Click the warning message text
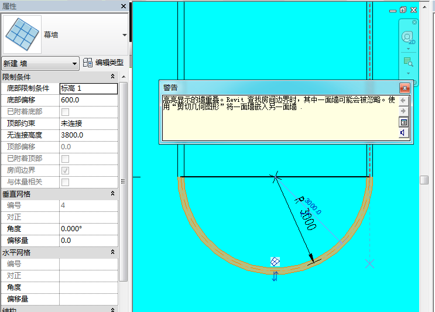Screen dimensions: 435x312 279,103
